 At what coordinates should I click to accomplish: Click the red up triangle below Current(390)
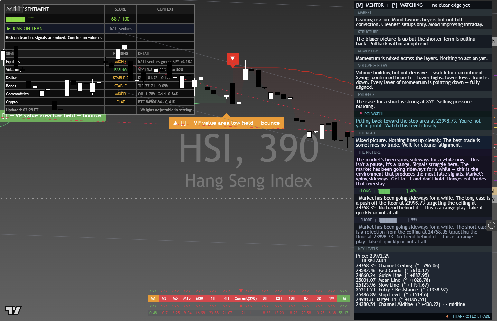click(241, 306)
